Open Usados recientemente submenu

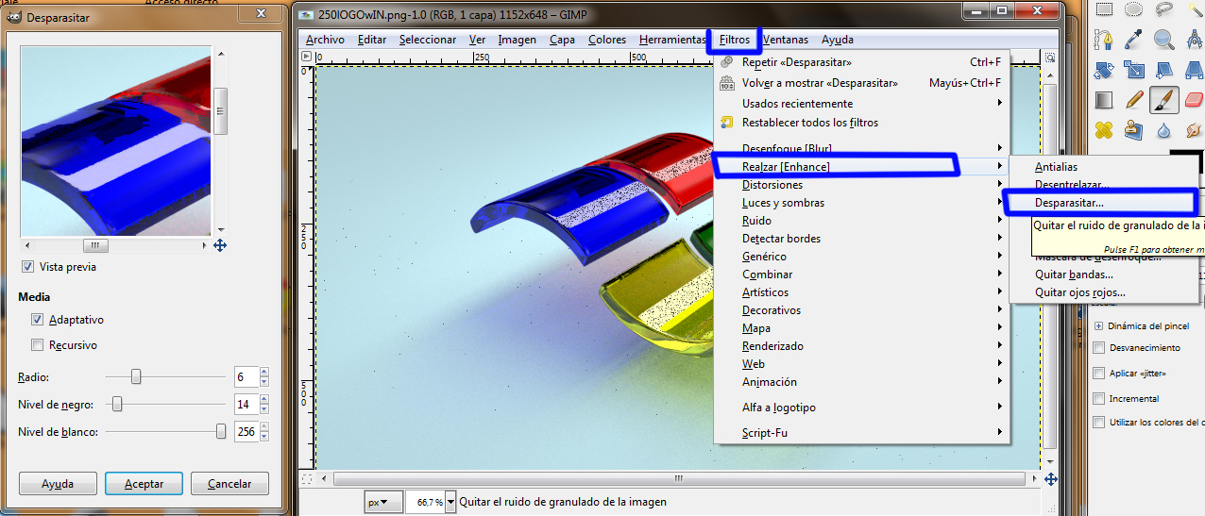point(860,104)
